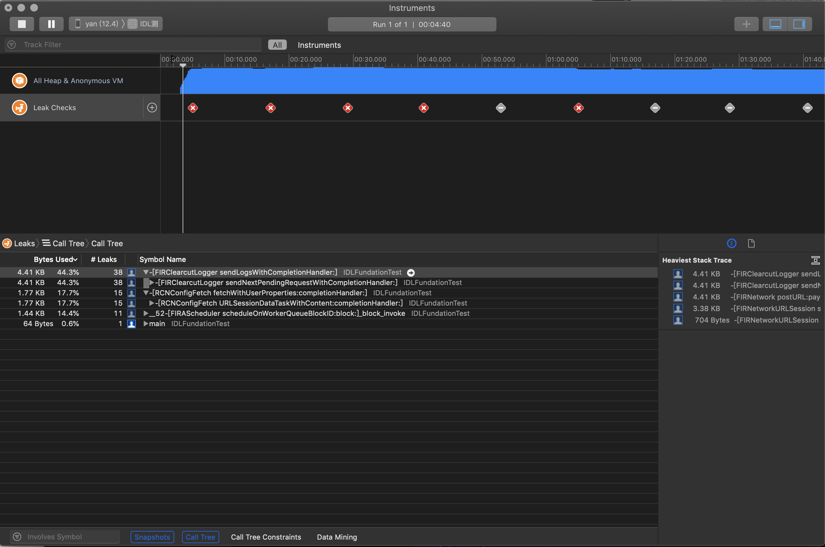Viewport: 825px width, 547px height.
Task: Stop the recording with the stop button
Action: coord(22,24)
